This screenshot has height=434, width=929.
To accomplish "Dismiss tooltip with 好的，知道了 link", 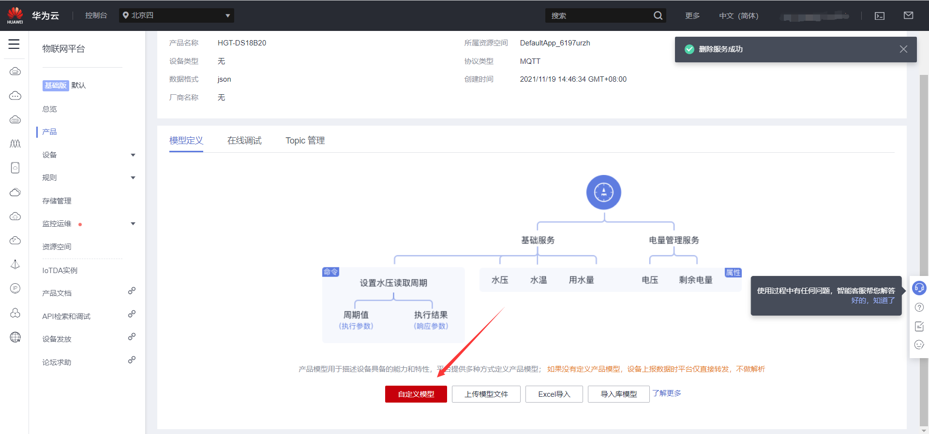I will click(x=873, y=301).
